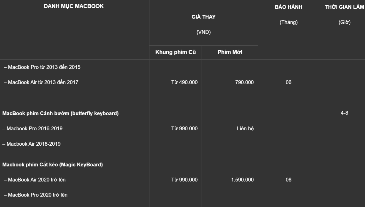Click the butterfly keyboard section heading

pos(60,114)
